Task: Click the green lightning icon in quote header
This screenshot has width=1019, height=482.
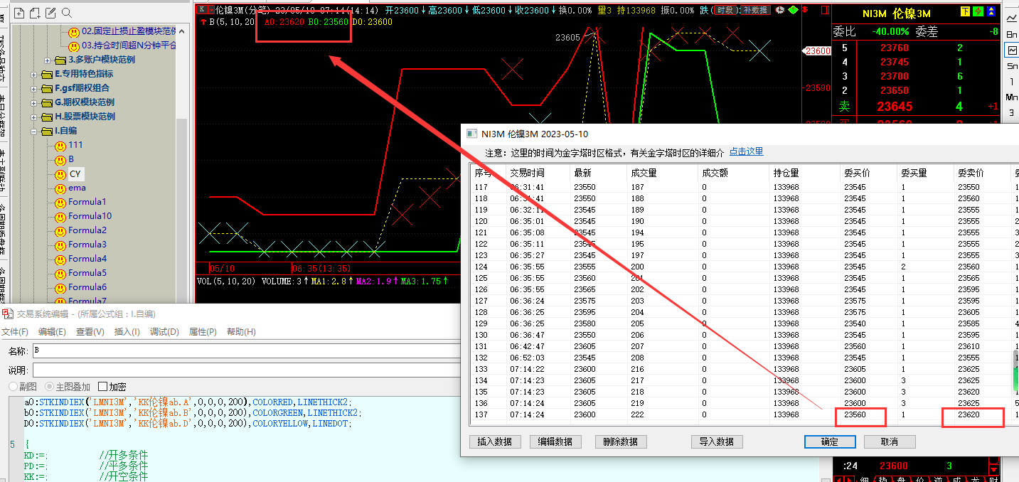Action: pyautogui.click(x=978, y=11)
